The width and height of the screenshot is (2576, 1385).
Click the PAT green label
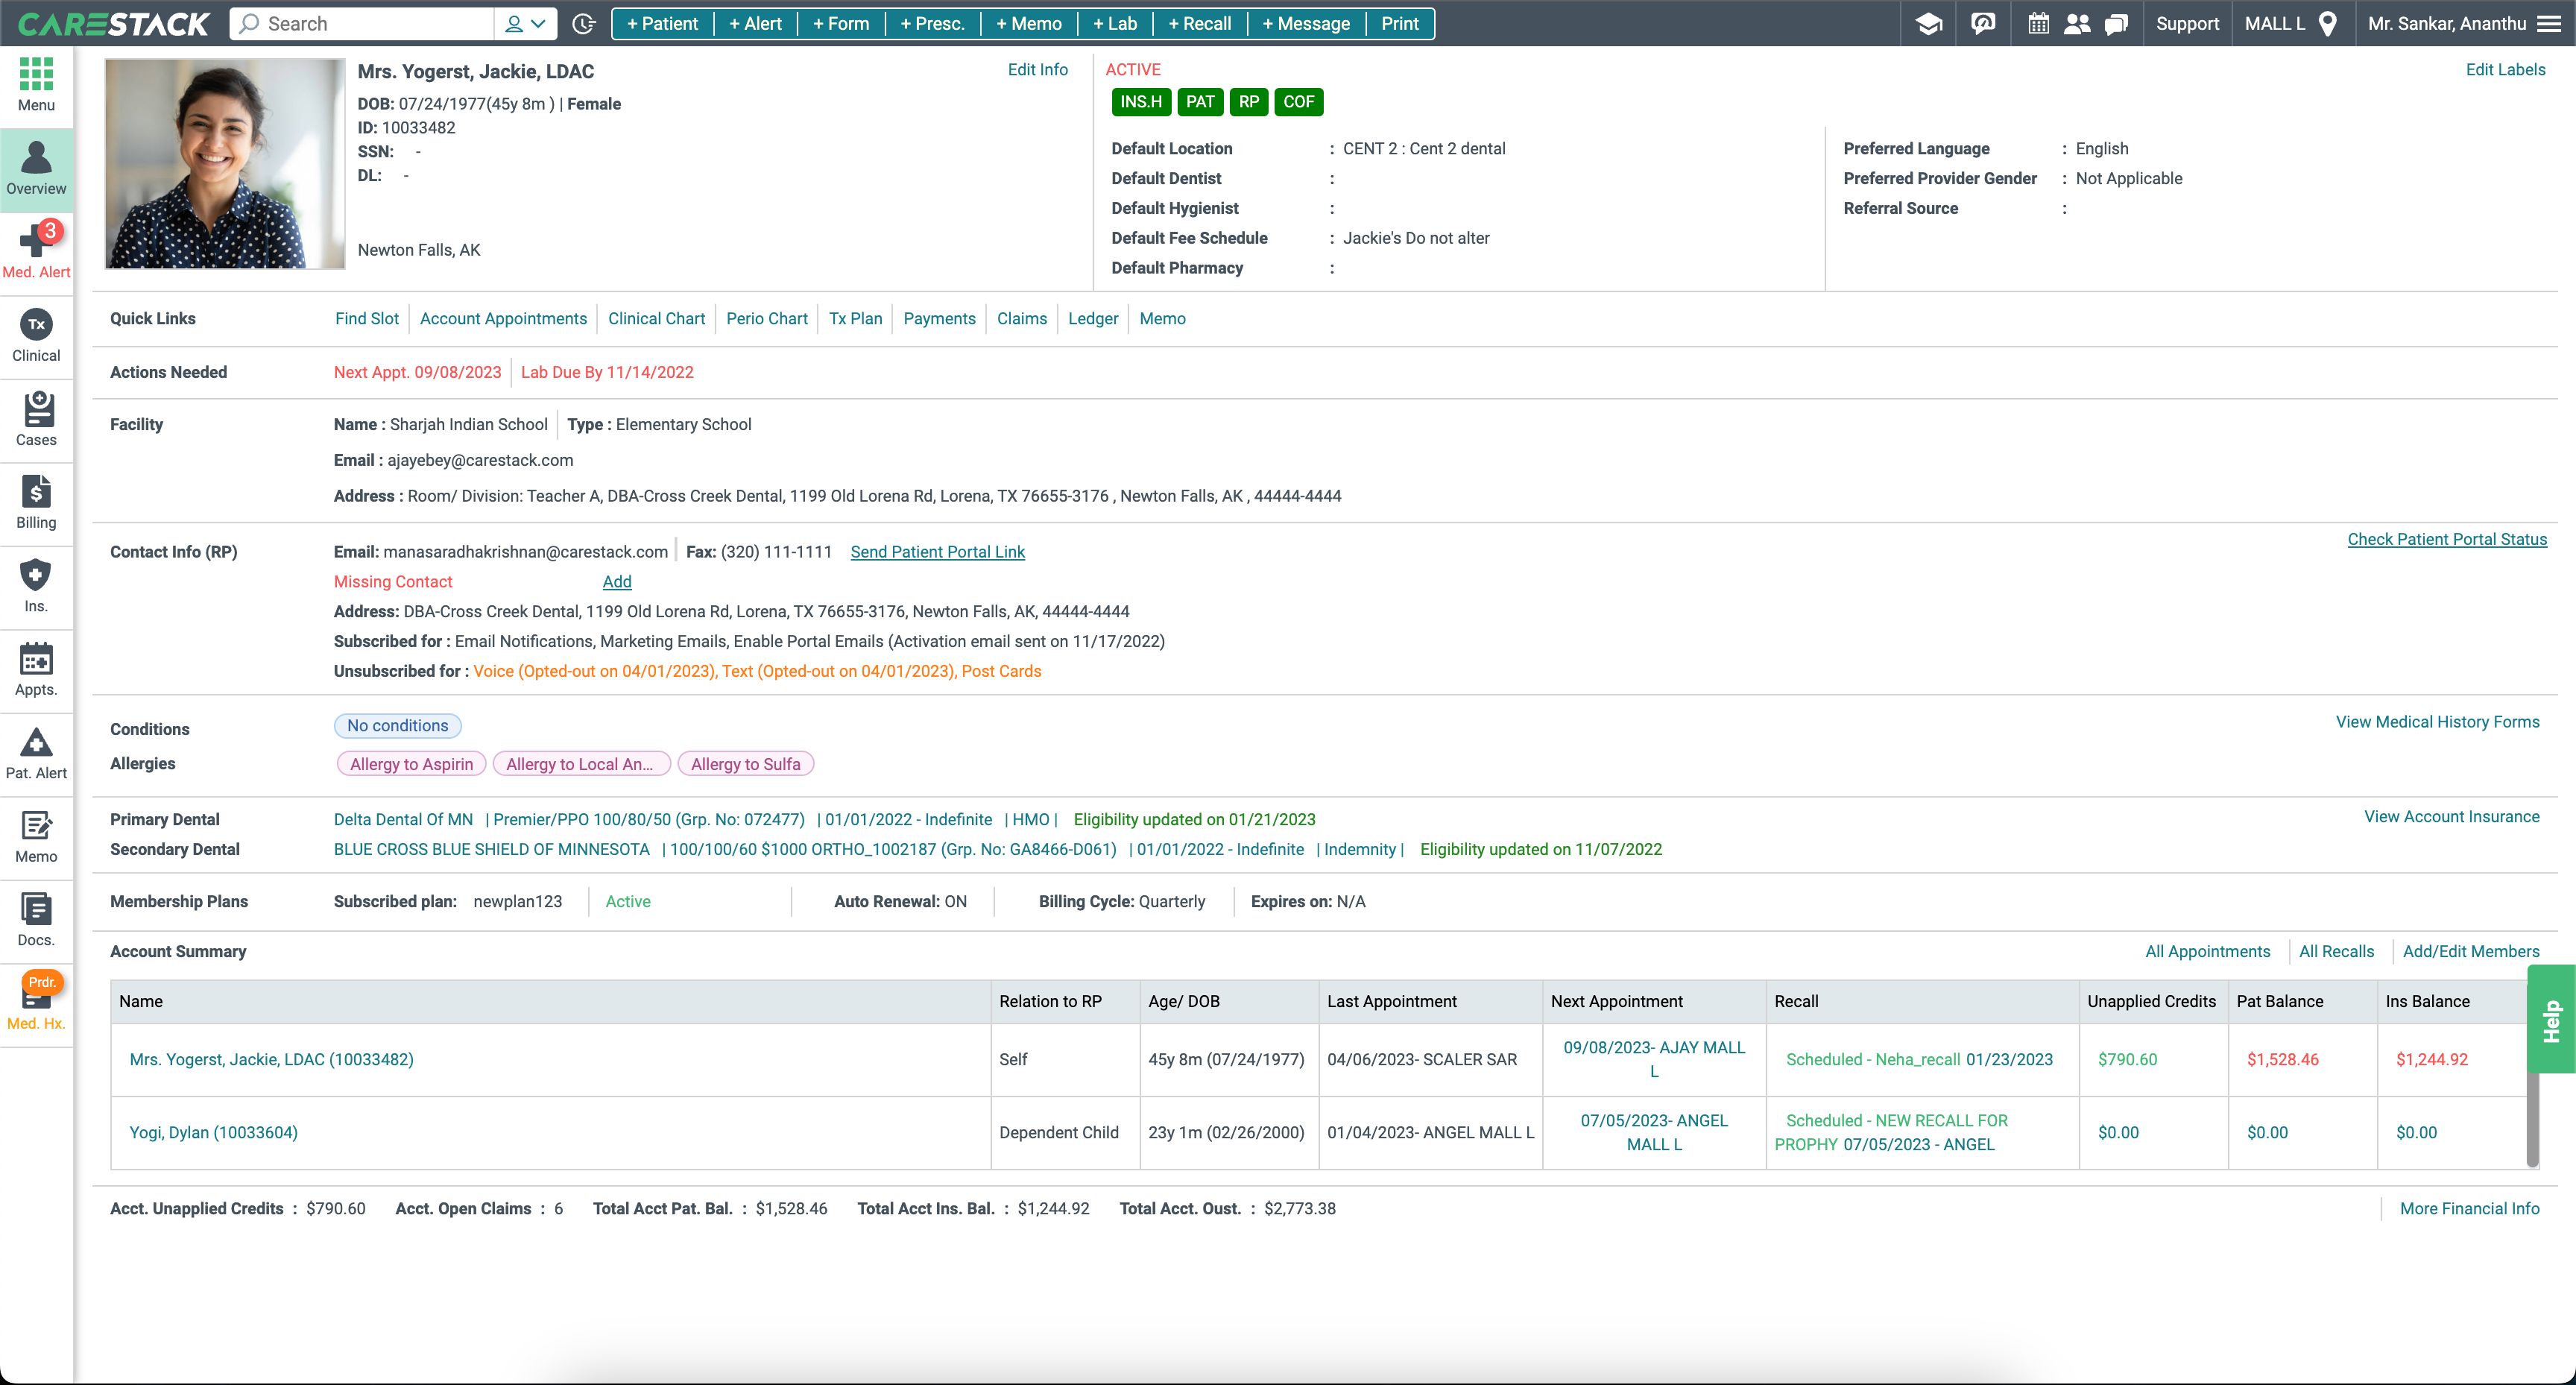click(1200, 102)
